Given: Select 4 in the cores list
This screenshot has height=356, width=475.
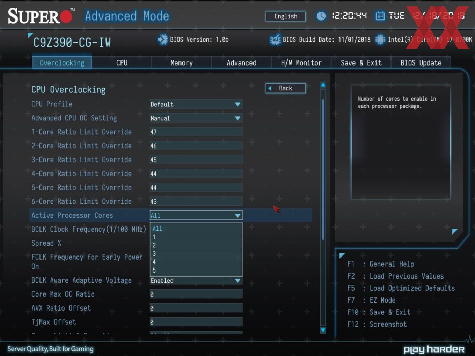Looking at the screenshot, I should (x=196, y=262).
